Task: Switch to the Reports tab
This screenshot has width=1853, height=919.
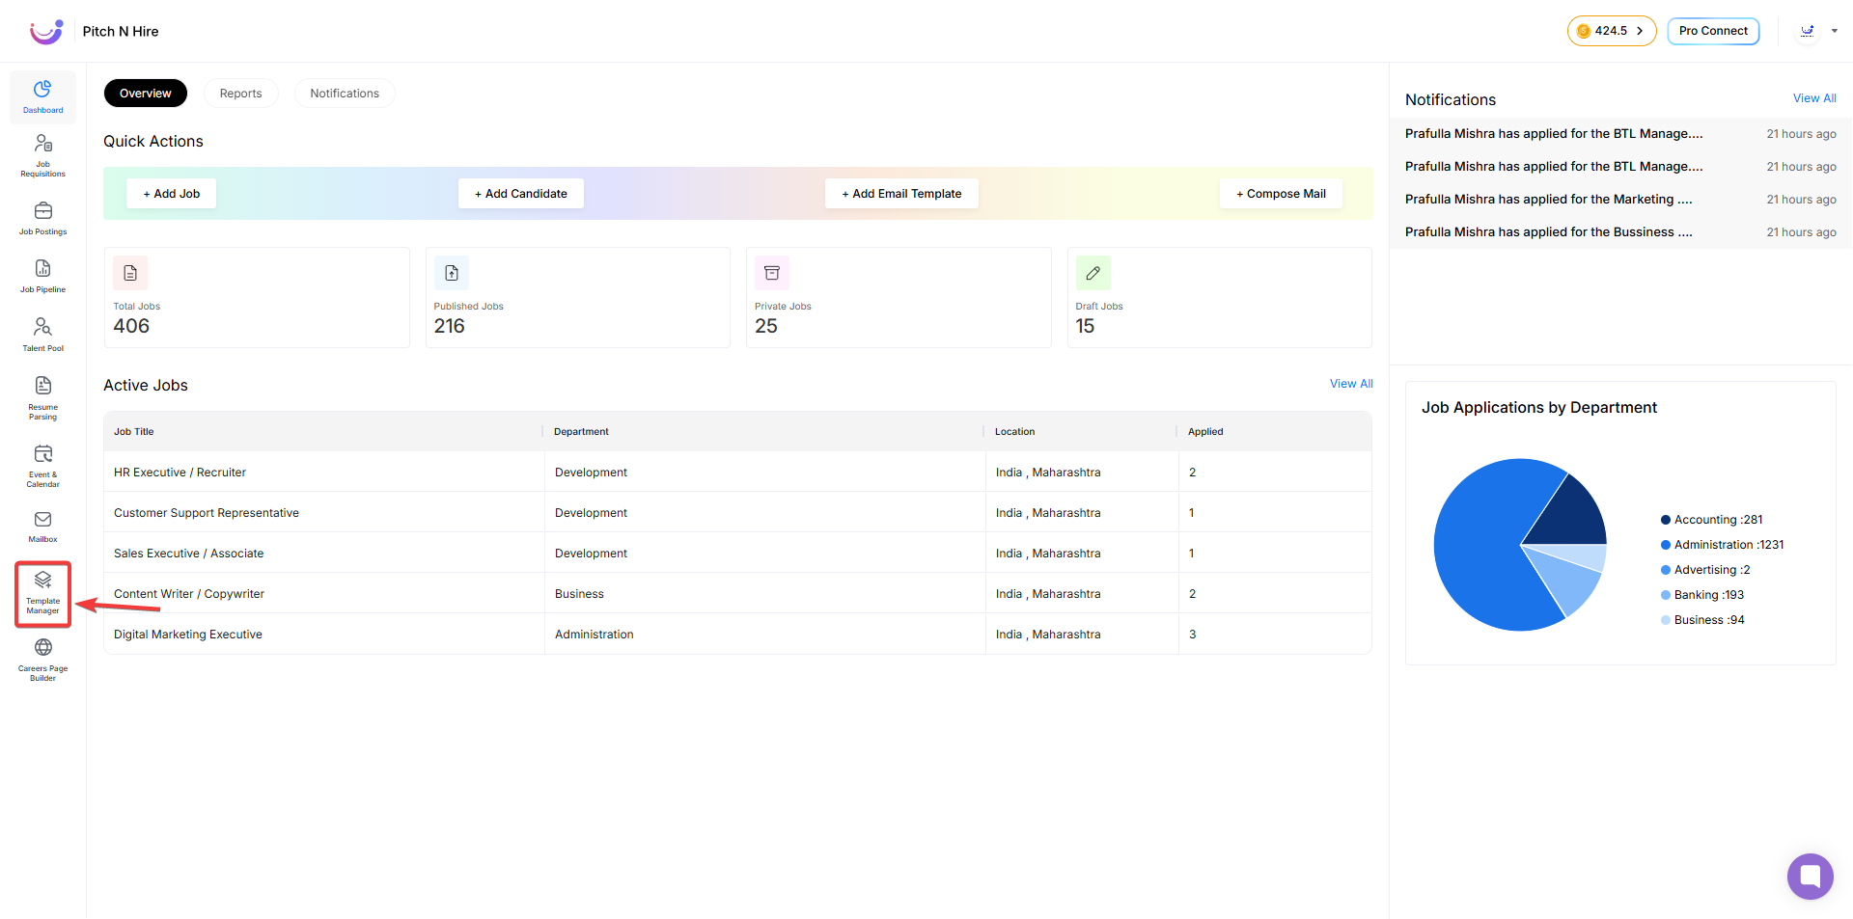Action: click(x=241, y=94)
